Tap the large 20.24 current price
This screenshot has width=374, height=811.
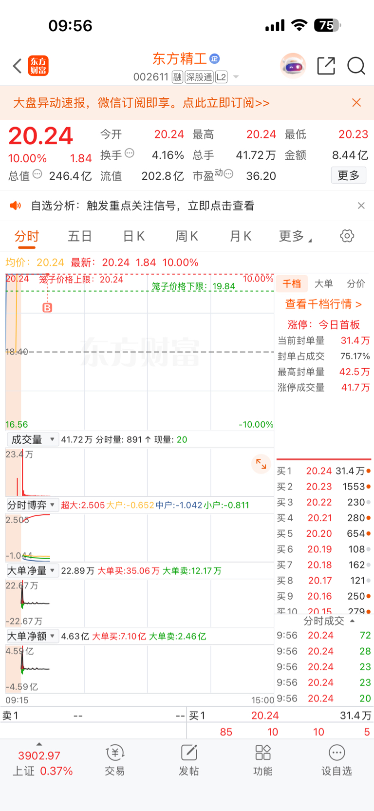[40, 136]
